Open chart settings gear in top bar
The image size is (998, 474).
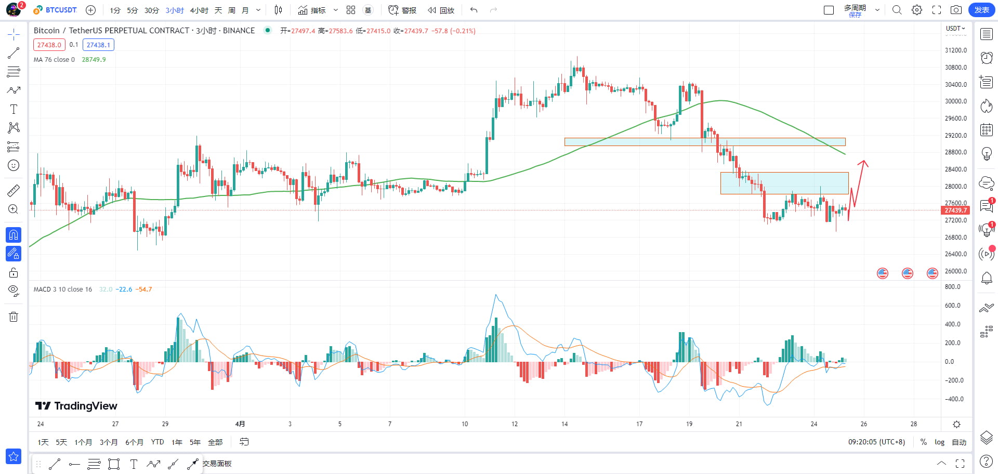(x=917, y=10)
